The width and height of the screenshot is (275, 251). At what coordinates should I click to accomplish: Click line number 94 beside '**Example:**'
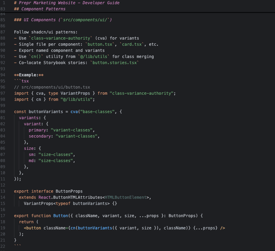tap(3, 75)
